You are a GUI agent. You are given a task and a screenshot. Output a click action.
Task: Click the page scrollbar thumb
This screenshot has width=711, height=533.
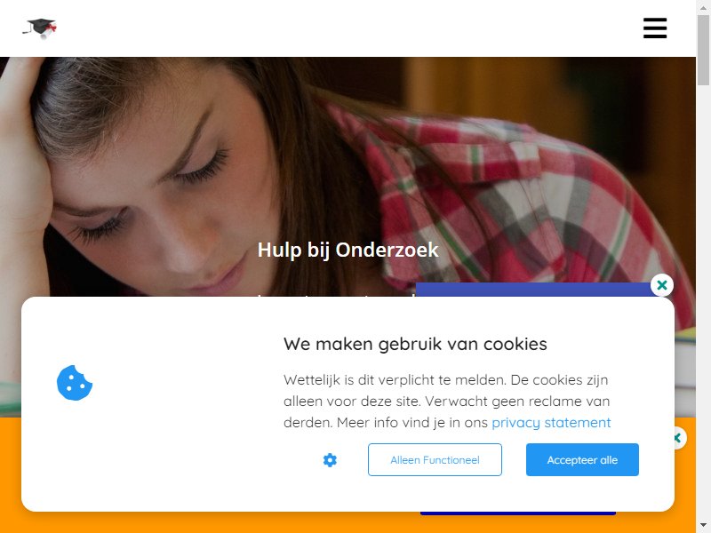703,50
